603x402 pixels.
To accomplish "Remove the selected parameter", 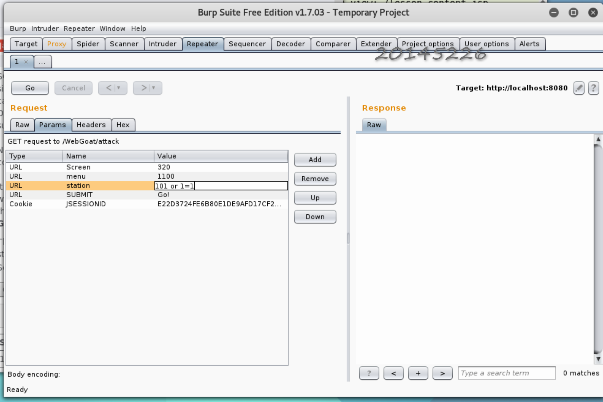I will coord(315,179).
